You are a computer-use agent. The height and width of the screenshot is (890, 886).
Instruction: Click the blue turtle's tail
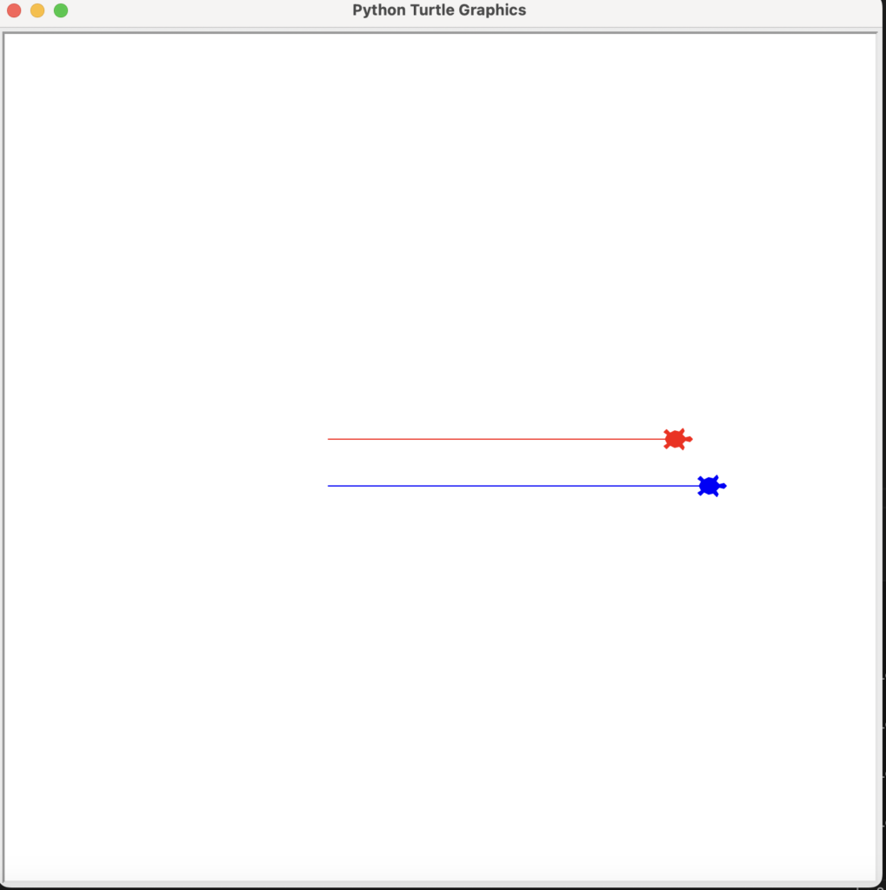click(697, 486)
